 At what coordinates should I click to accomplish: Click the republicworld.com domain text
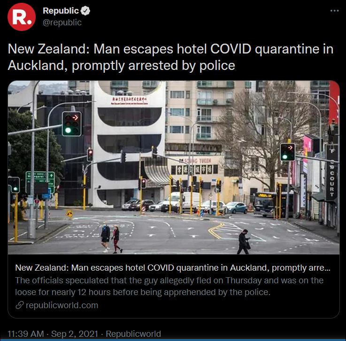click(62, 305)
